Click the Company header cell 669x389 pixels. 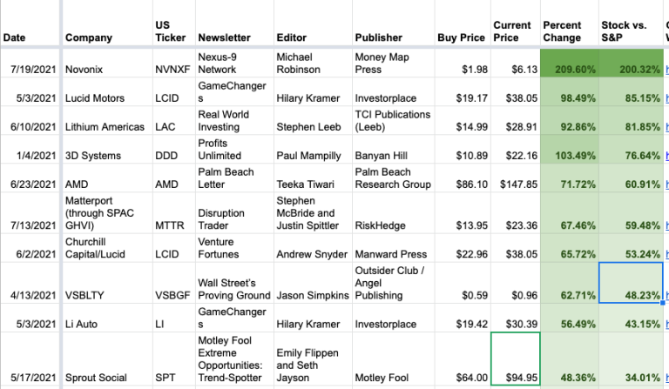tap(89, 37)
